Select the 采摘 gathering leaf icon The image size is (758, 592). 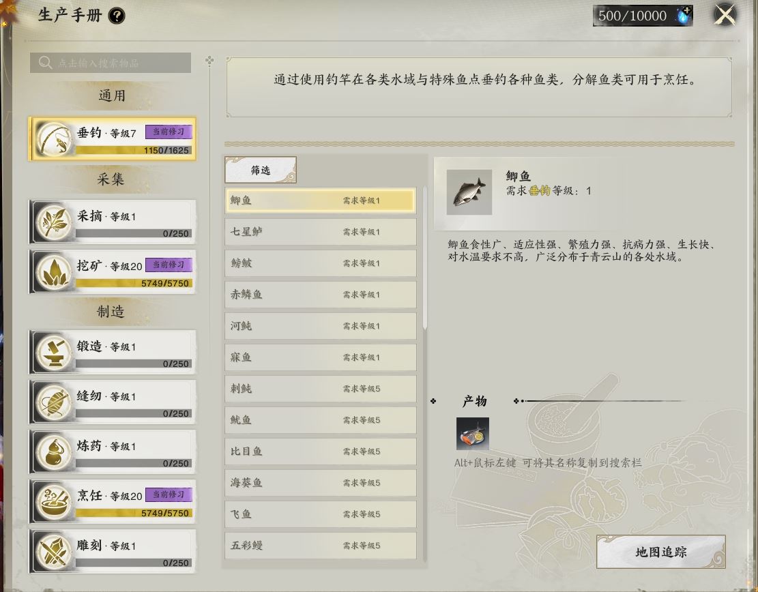pos(54,222)
